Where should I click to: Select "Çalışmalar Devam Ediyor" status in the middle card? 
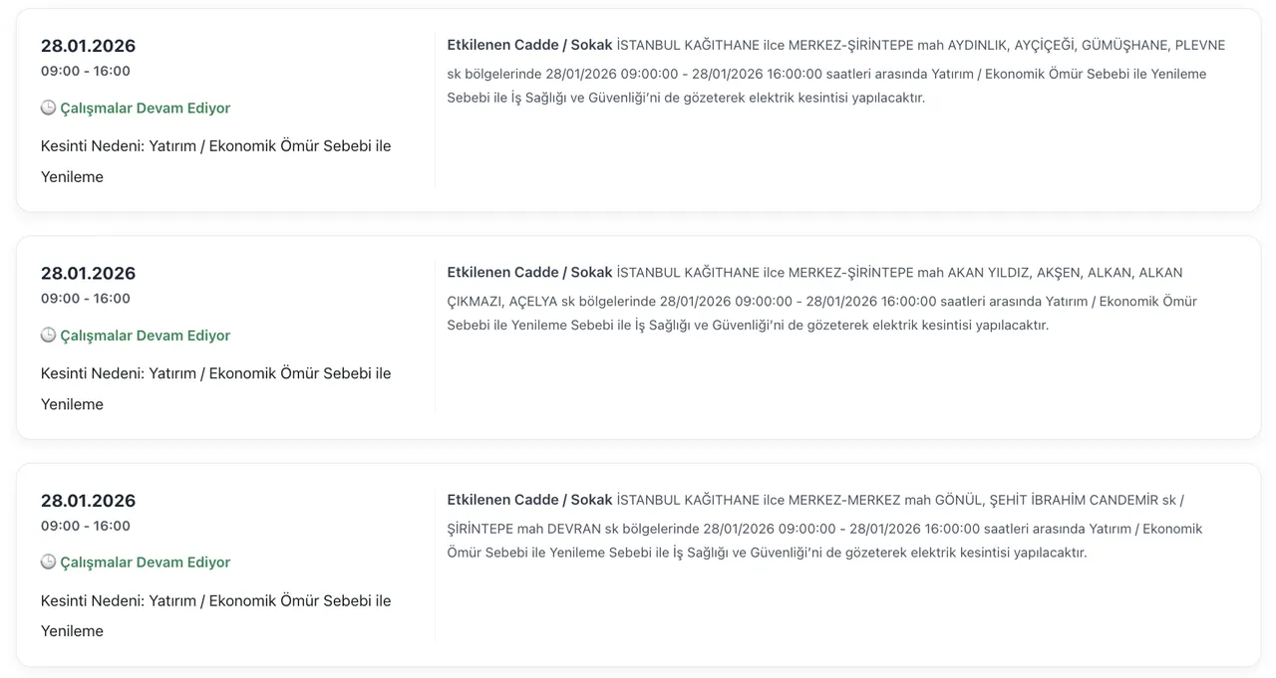[146, 336]
